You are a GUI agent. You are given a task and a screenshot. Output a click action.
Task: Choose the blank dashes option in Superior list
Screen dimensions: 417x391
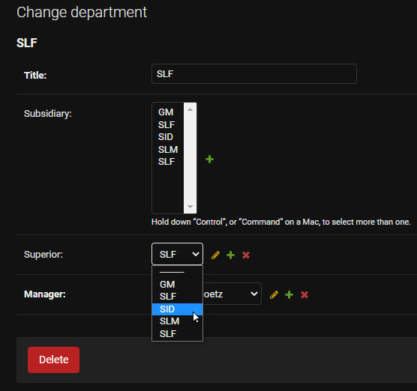177,272
